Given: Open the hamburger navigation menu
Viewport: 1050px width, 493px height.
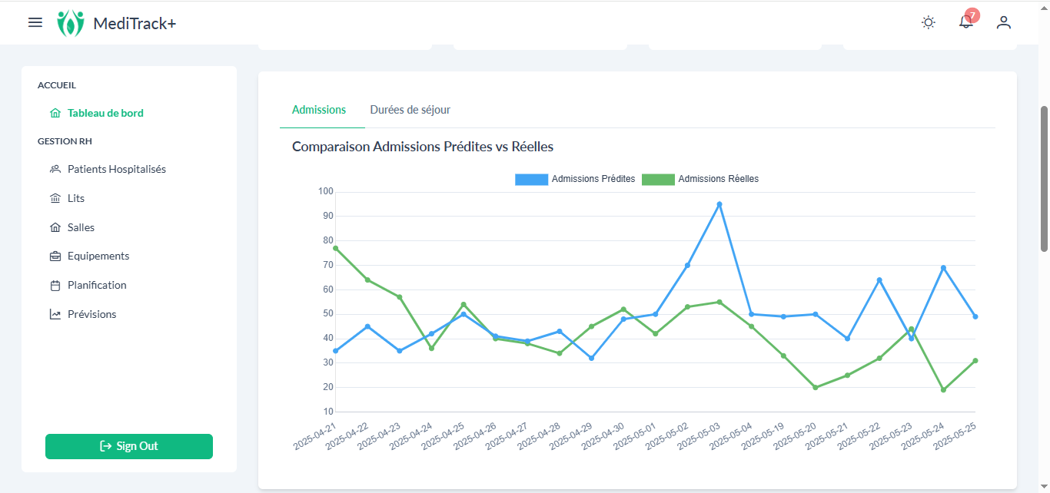Looking at the screenshot, I should coord(35,23).
